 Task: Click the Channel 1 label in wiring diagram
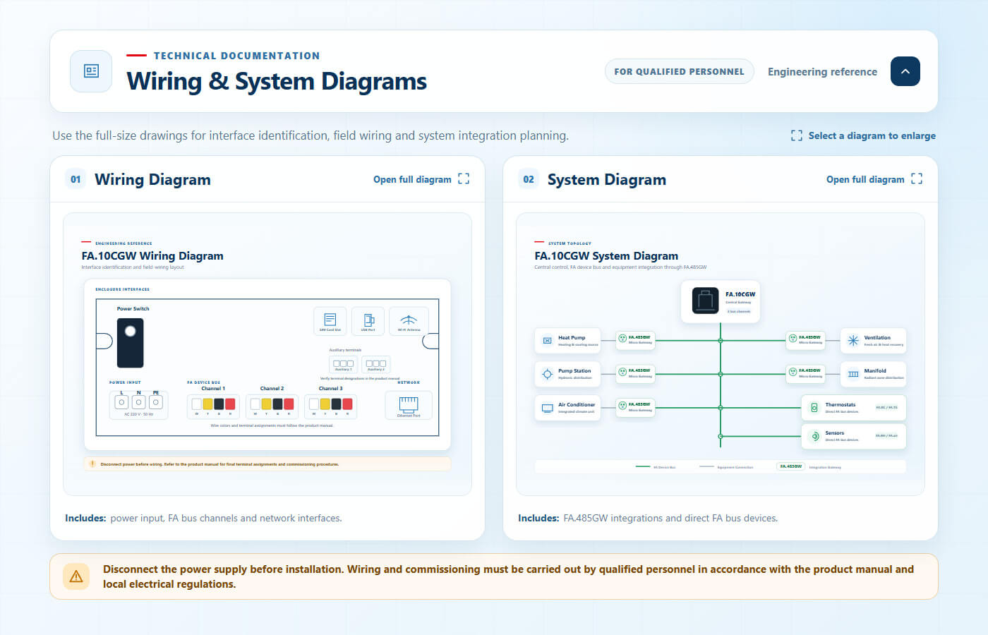click(213, 388)
